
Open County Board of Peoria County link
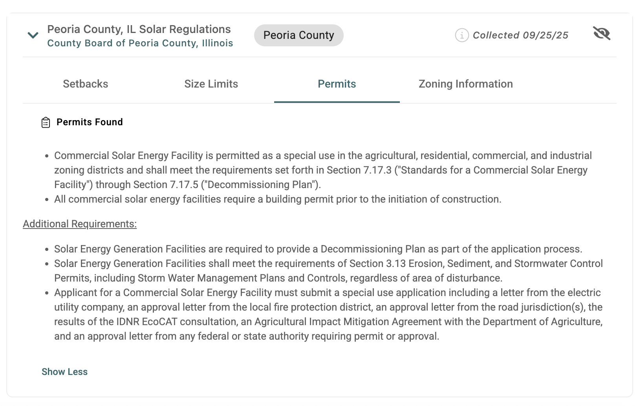pyautogui.click(x=140, y=43)
